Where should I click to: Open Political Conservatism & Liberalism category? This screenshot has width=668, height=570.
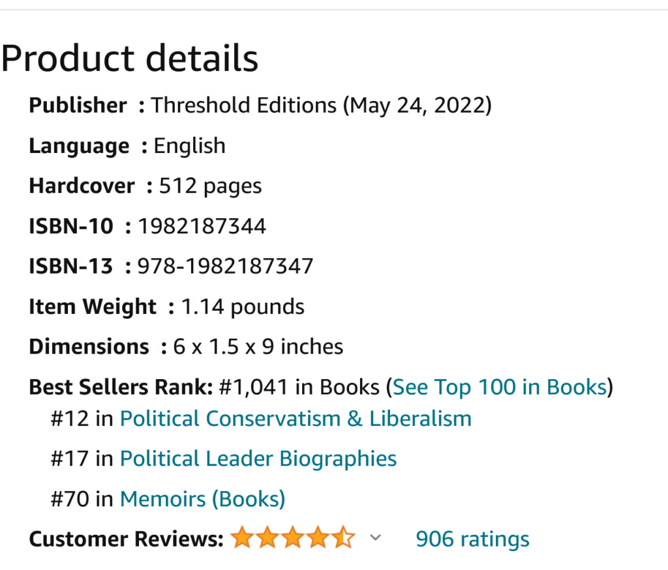[x=296, y=418]
